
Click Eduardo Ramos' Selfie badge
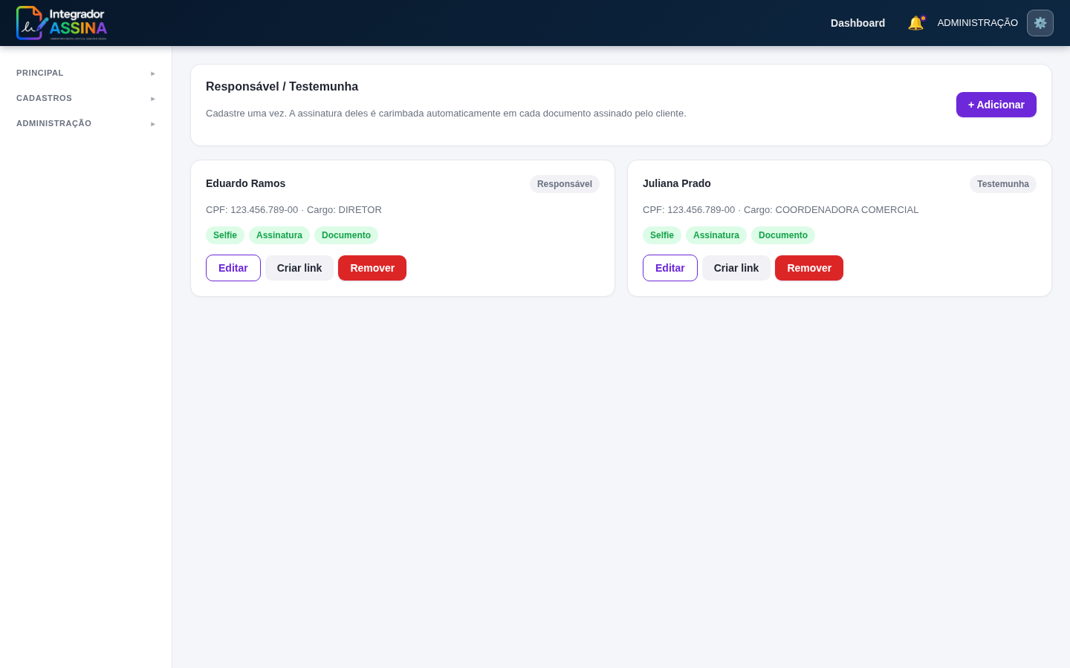coord(225,235)
